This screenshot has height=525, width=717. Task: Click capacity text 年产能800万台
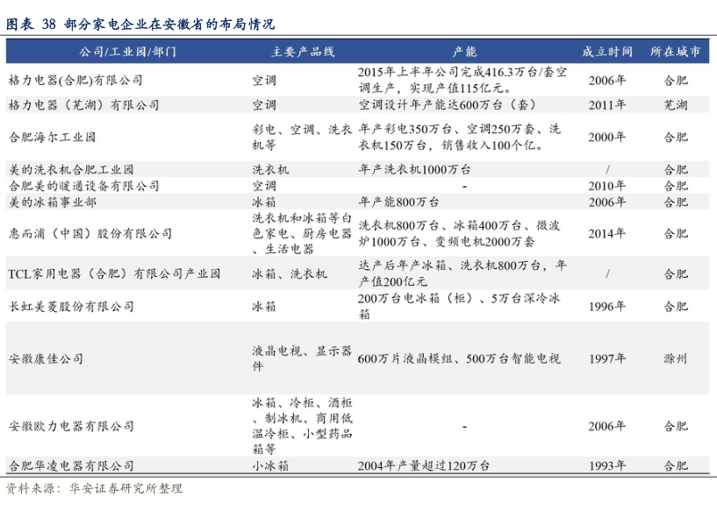click(398, 202)
